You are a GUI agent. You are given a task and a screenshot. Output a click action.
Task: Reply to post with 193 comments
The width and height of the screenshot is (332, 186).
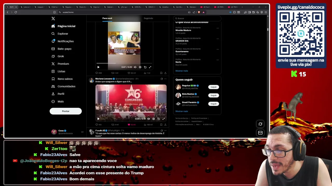pos(98,125)
